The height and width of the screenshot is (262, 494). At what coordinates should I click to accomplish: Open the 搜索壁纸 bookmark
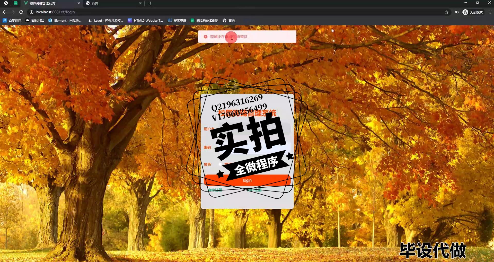(177, 20)
